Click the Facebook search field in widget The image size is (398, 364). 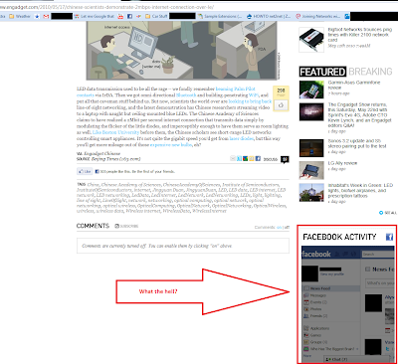378,255
